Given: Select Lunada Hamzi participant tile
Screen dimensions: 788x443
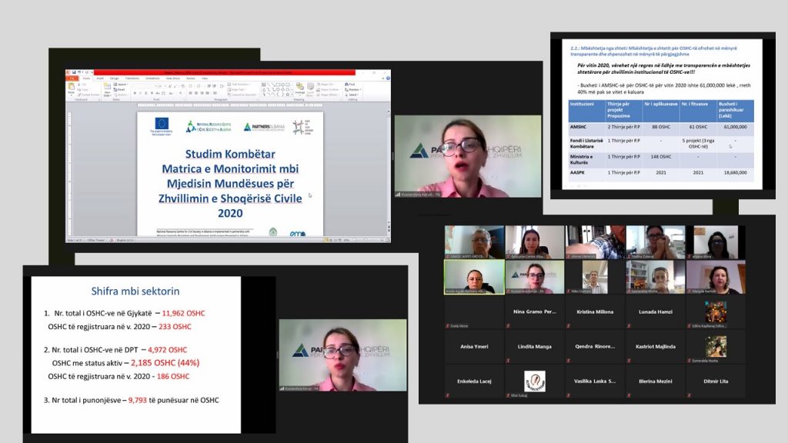Looking at the screenshot, I should [x=656, y=312].
